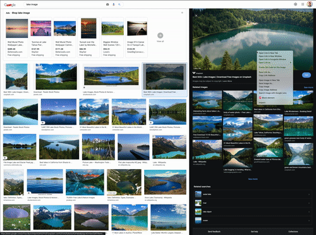Expand the river related search arrow
This screenshot has width=316, height=235.
point(310,203)
